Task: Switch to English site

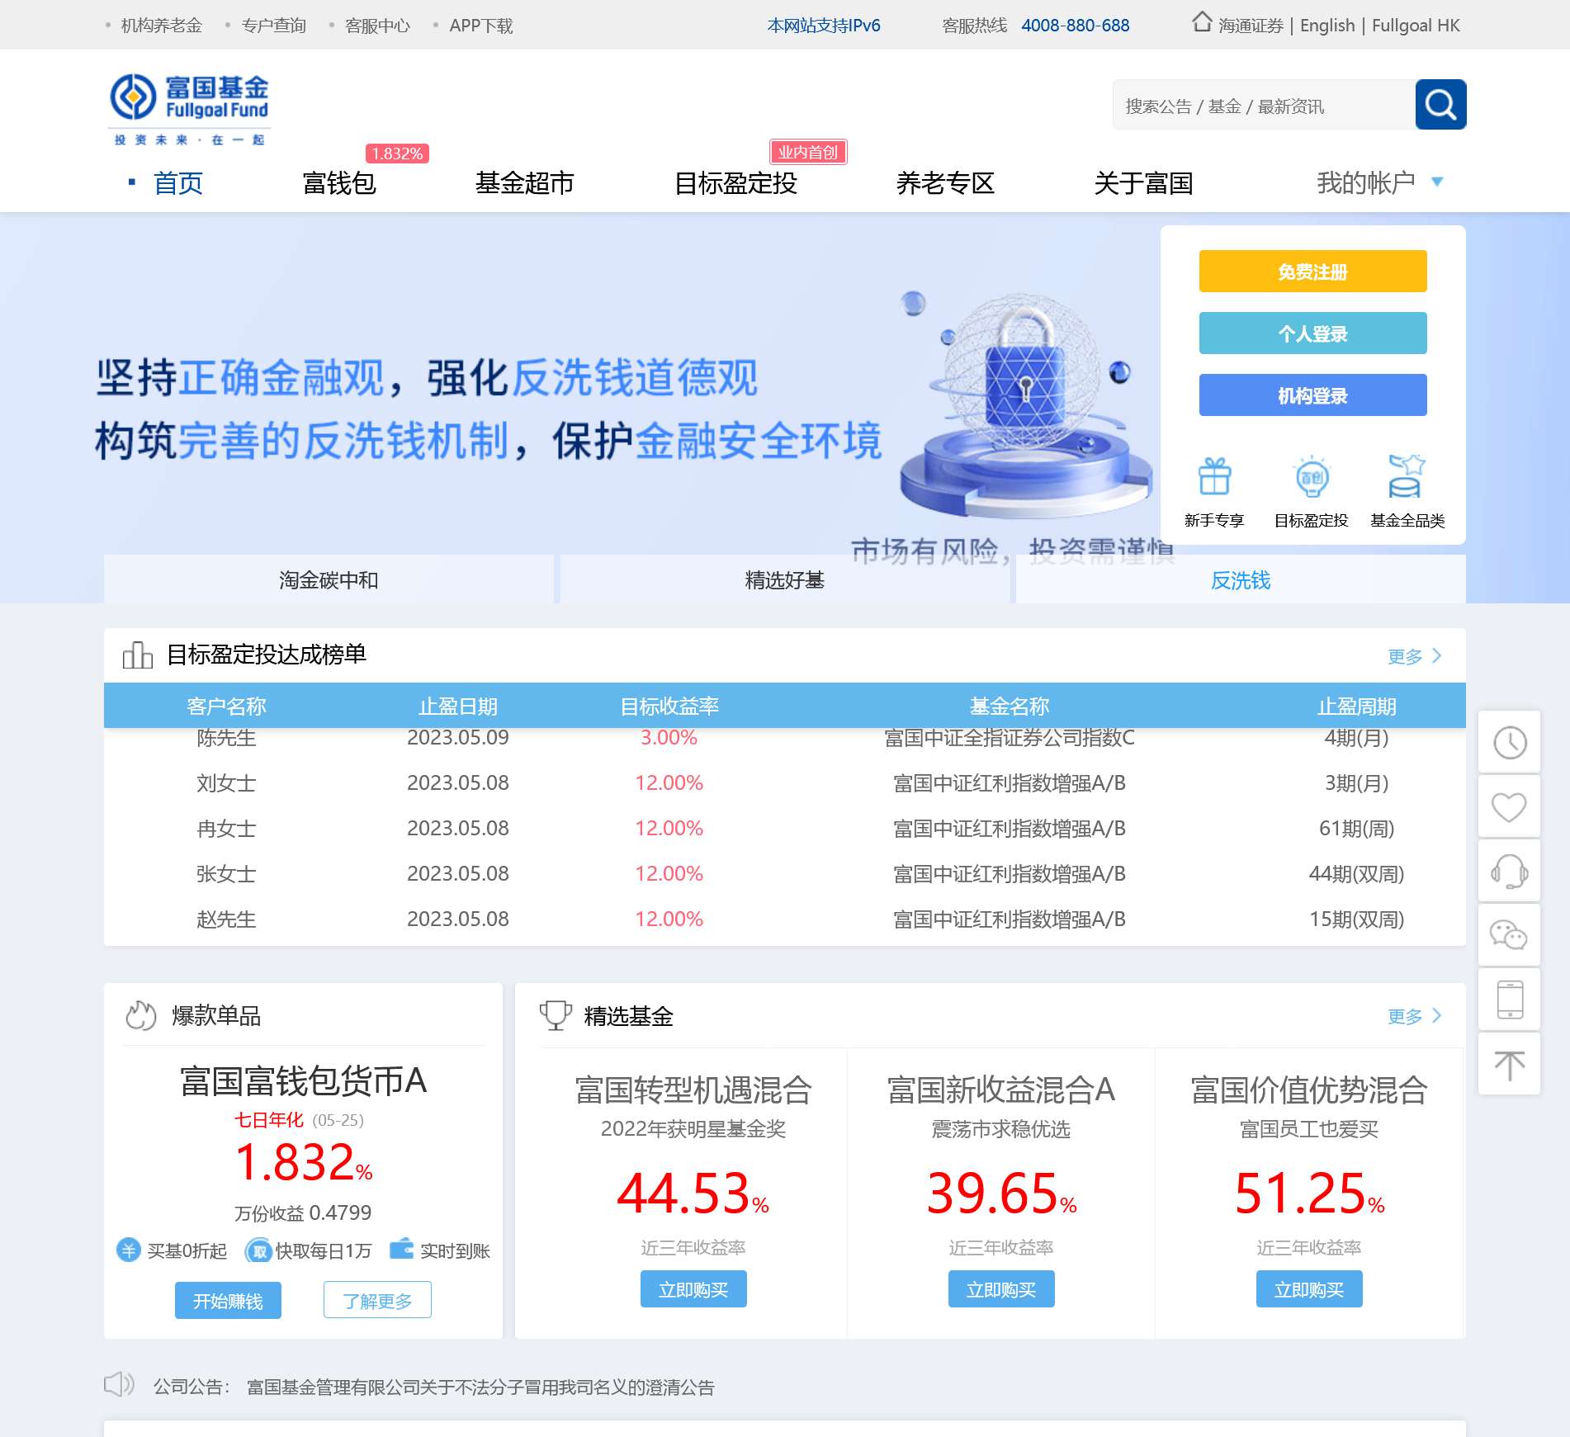Action: 1327,26
